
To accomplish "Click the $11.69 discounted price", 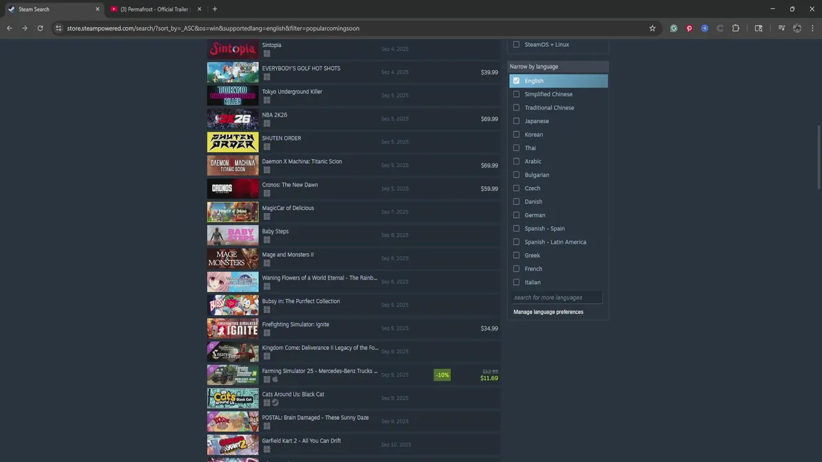I will [x=489, y=378].
